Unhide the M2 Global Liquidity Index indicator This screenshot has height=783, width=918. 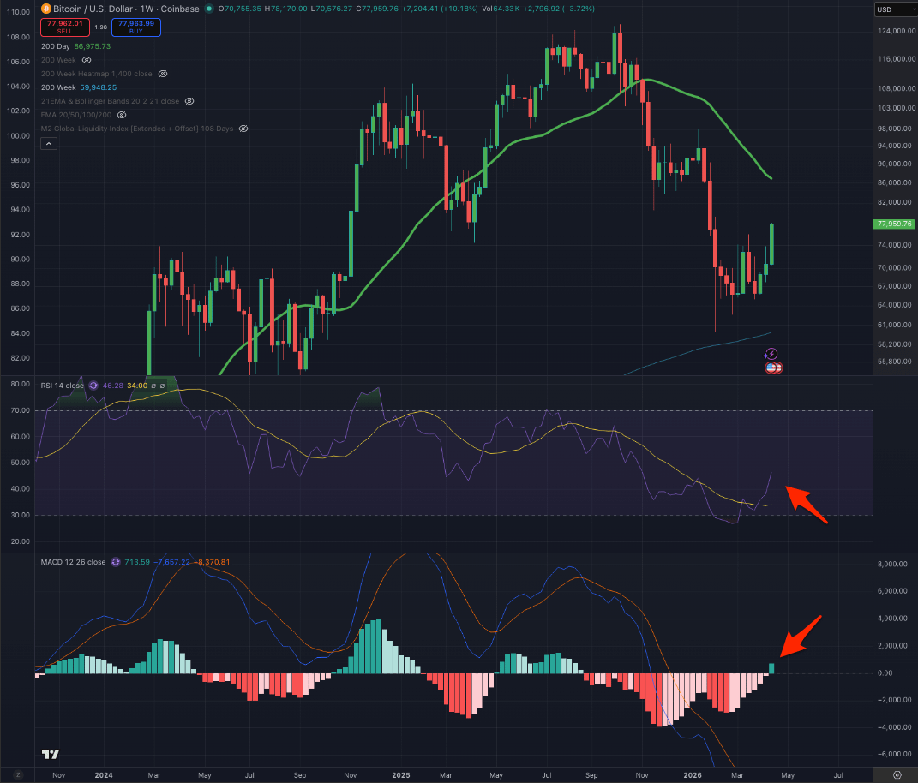(243, 129)
